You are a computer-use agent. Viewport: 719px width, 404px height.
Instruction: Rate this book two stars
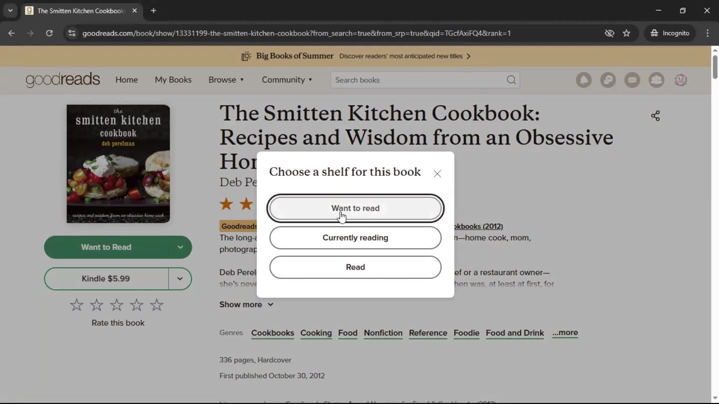point(97,305)
